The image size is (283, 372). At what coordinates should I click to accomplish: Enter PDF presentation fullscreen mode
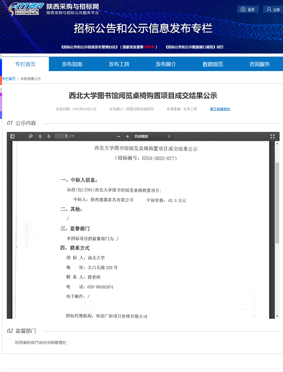[x=272, y=136]
